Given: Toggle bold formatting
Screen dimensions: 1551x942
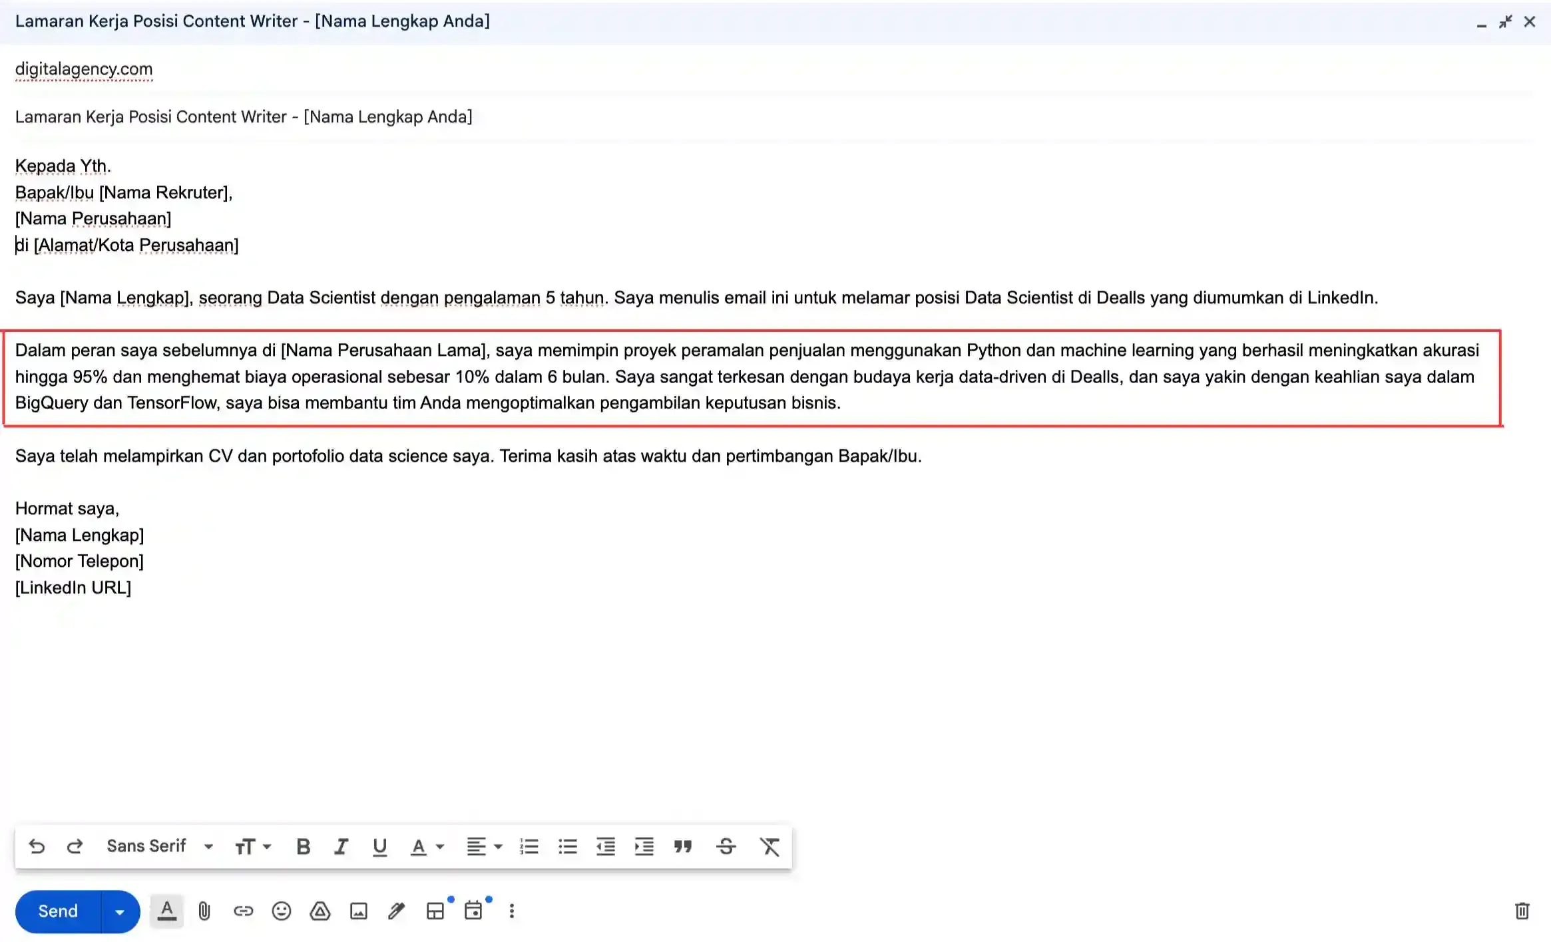Looking at the screenshot, I should 303,846.
